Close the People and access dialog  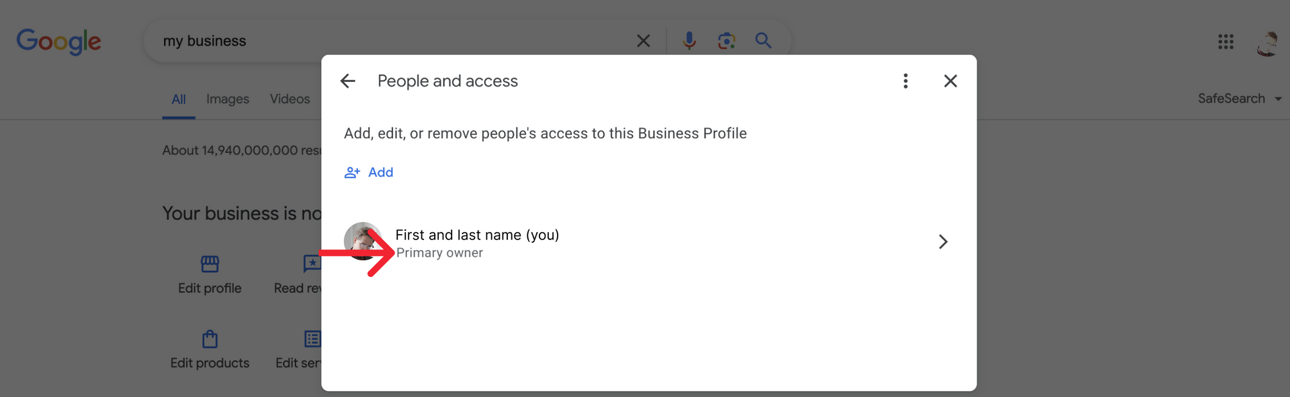pos(950,81)
